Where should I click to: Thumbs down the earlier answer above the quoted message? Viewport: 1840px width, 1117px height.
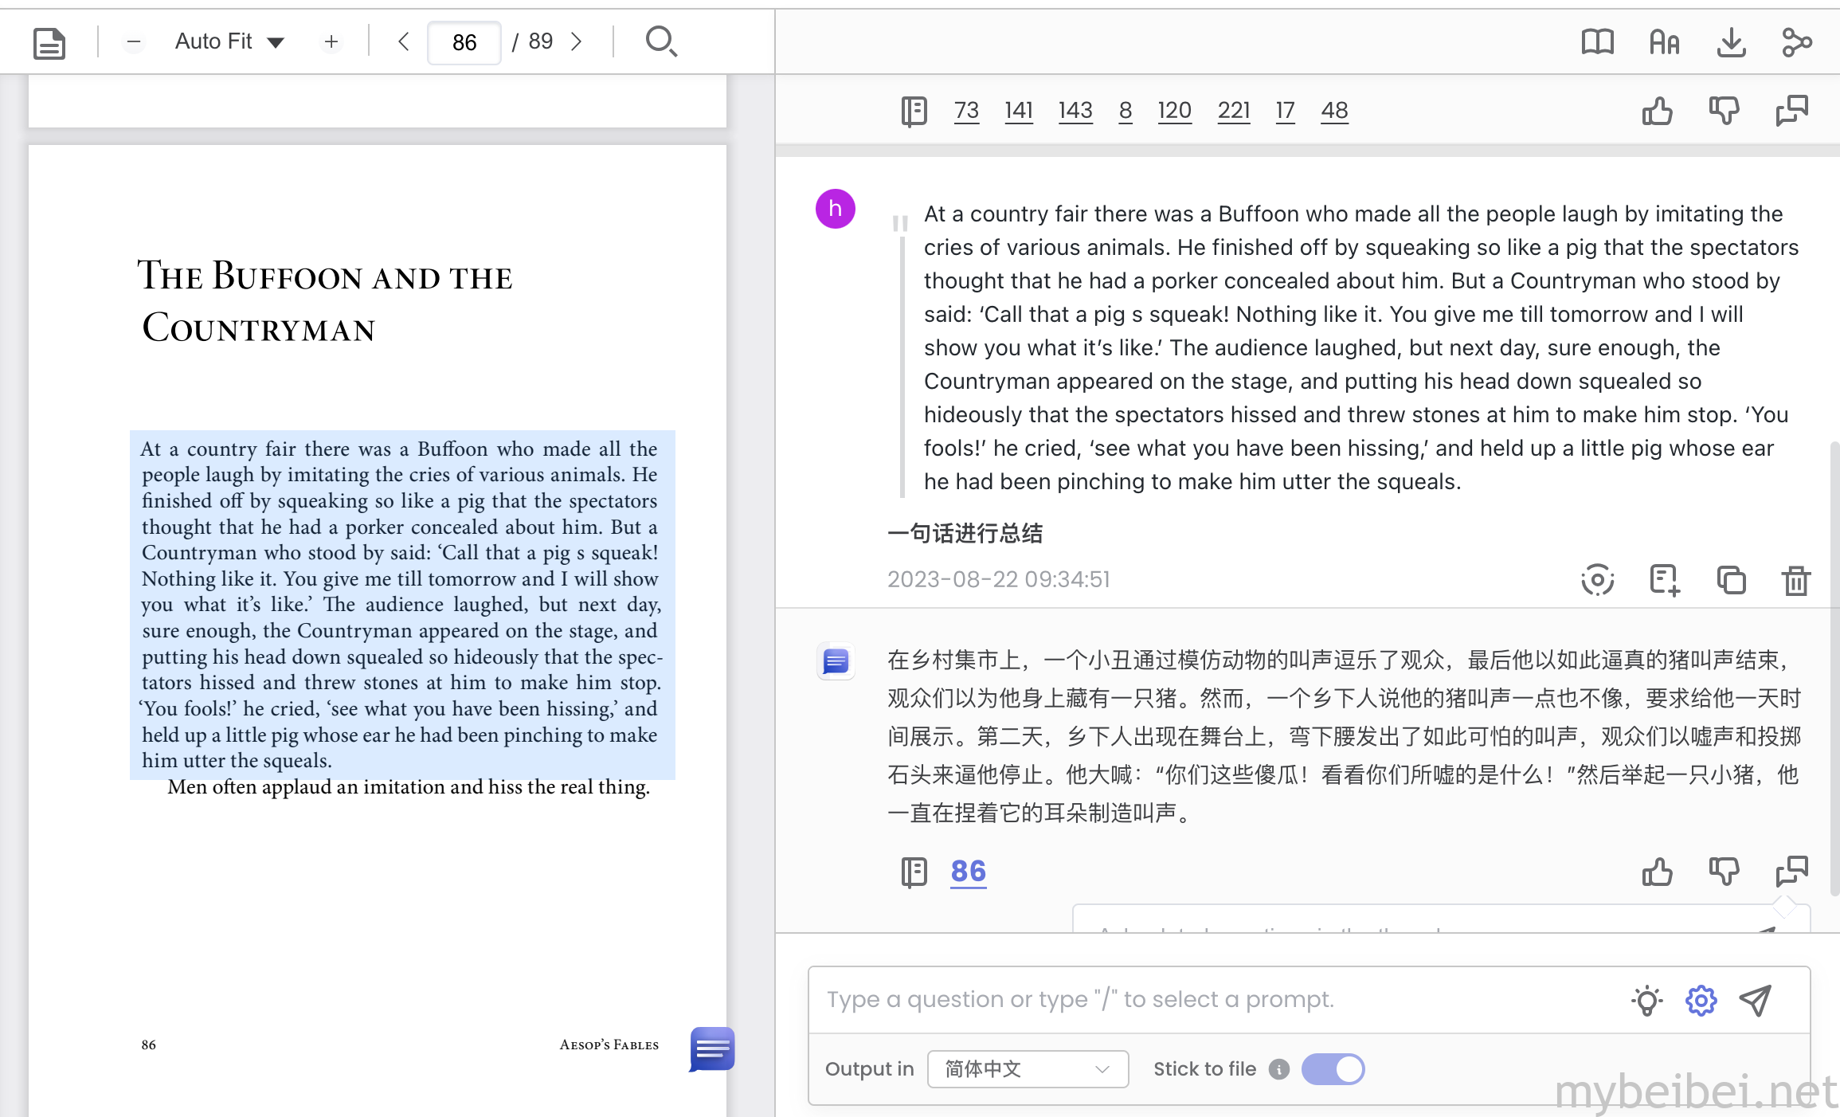click(x=1724, y=111)
